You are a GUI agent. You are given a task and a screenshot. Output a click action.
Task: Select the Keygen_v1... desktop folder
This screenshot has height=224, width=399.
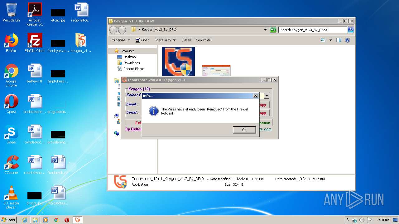pos(81,43)
